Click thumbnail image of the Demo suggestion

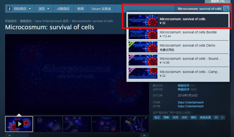coord(143,47)
